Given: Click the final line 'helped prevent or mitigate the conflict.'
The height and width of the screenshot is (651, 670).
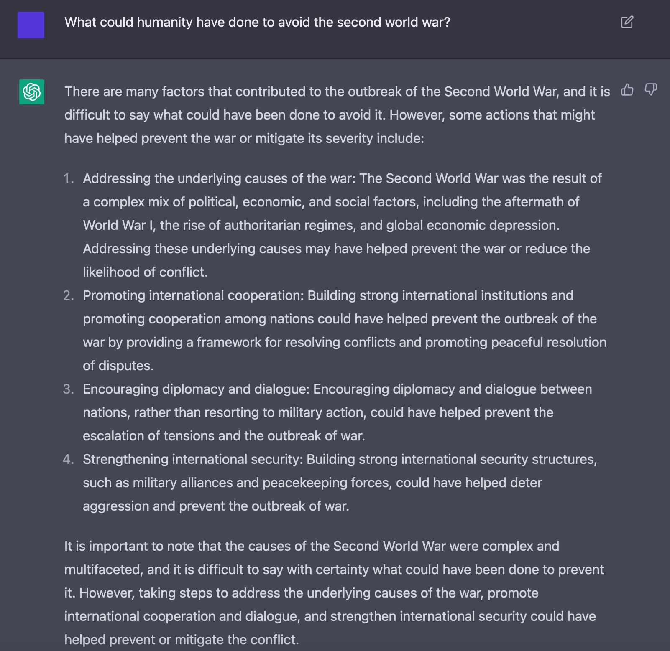Looking at the screenshot, I should click(182, 640).
